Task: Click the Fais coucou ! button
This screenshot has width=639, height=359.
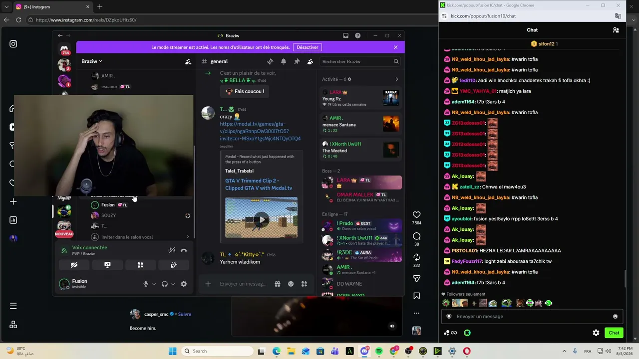Action: [244, 91]
